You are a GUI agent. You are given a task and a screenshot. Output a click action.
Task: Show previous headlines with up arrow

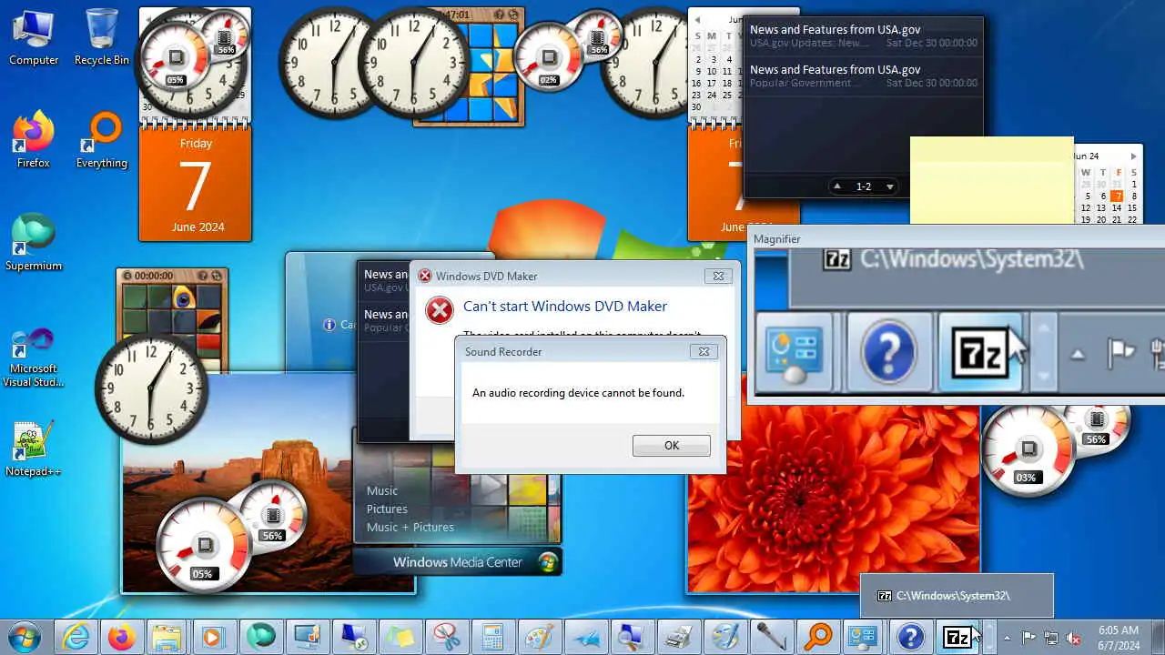pyautogui.click(x=837, y=186)
